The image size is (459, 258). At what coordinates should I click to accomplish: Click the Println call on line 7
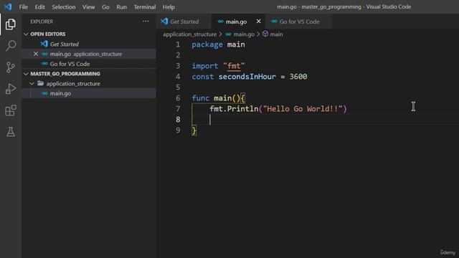point(242,109)
